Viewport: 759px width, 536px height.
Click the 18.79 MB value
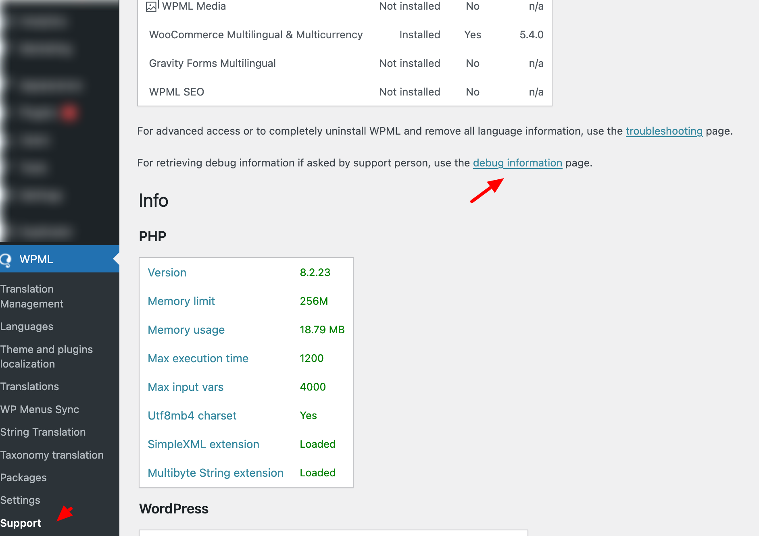point(322,330)
